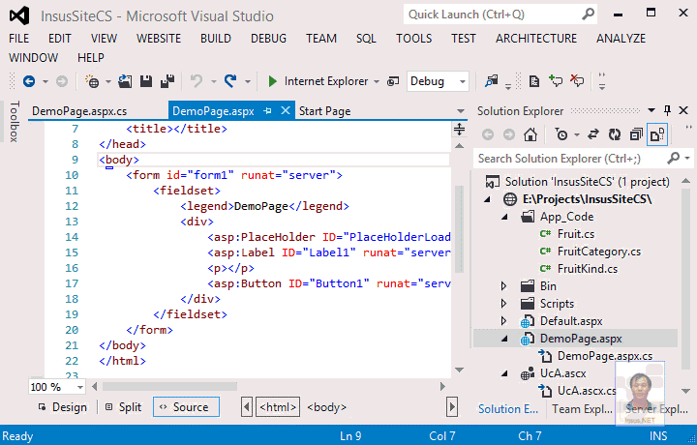Expand the Bin folder node
Viewport: 697px width, 445px height.
[x=503, y=286]
